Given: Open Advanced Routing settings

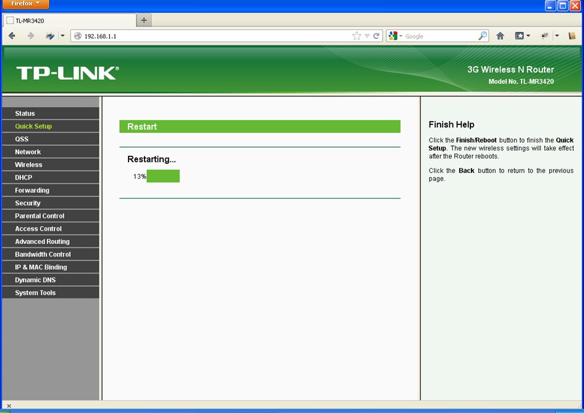Looking at the screenshot, I should [51, 242].
